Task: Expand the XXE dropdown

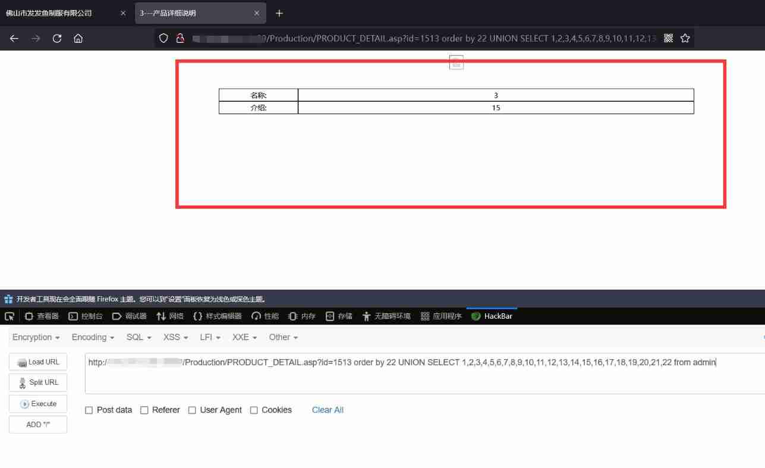Action: (x=245, y=337)
